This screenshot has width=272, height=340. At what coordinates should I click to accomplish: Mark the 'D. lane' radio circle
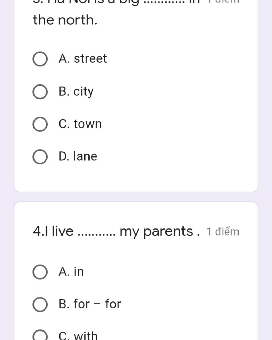point(40,157)
